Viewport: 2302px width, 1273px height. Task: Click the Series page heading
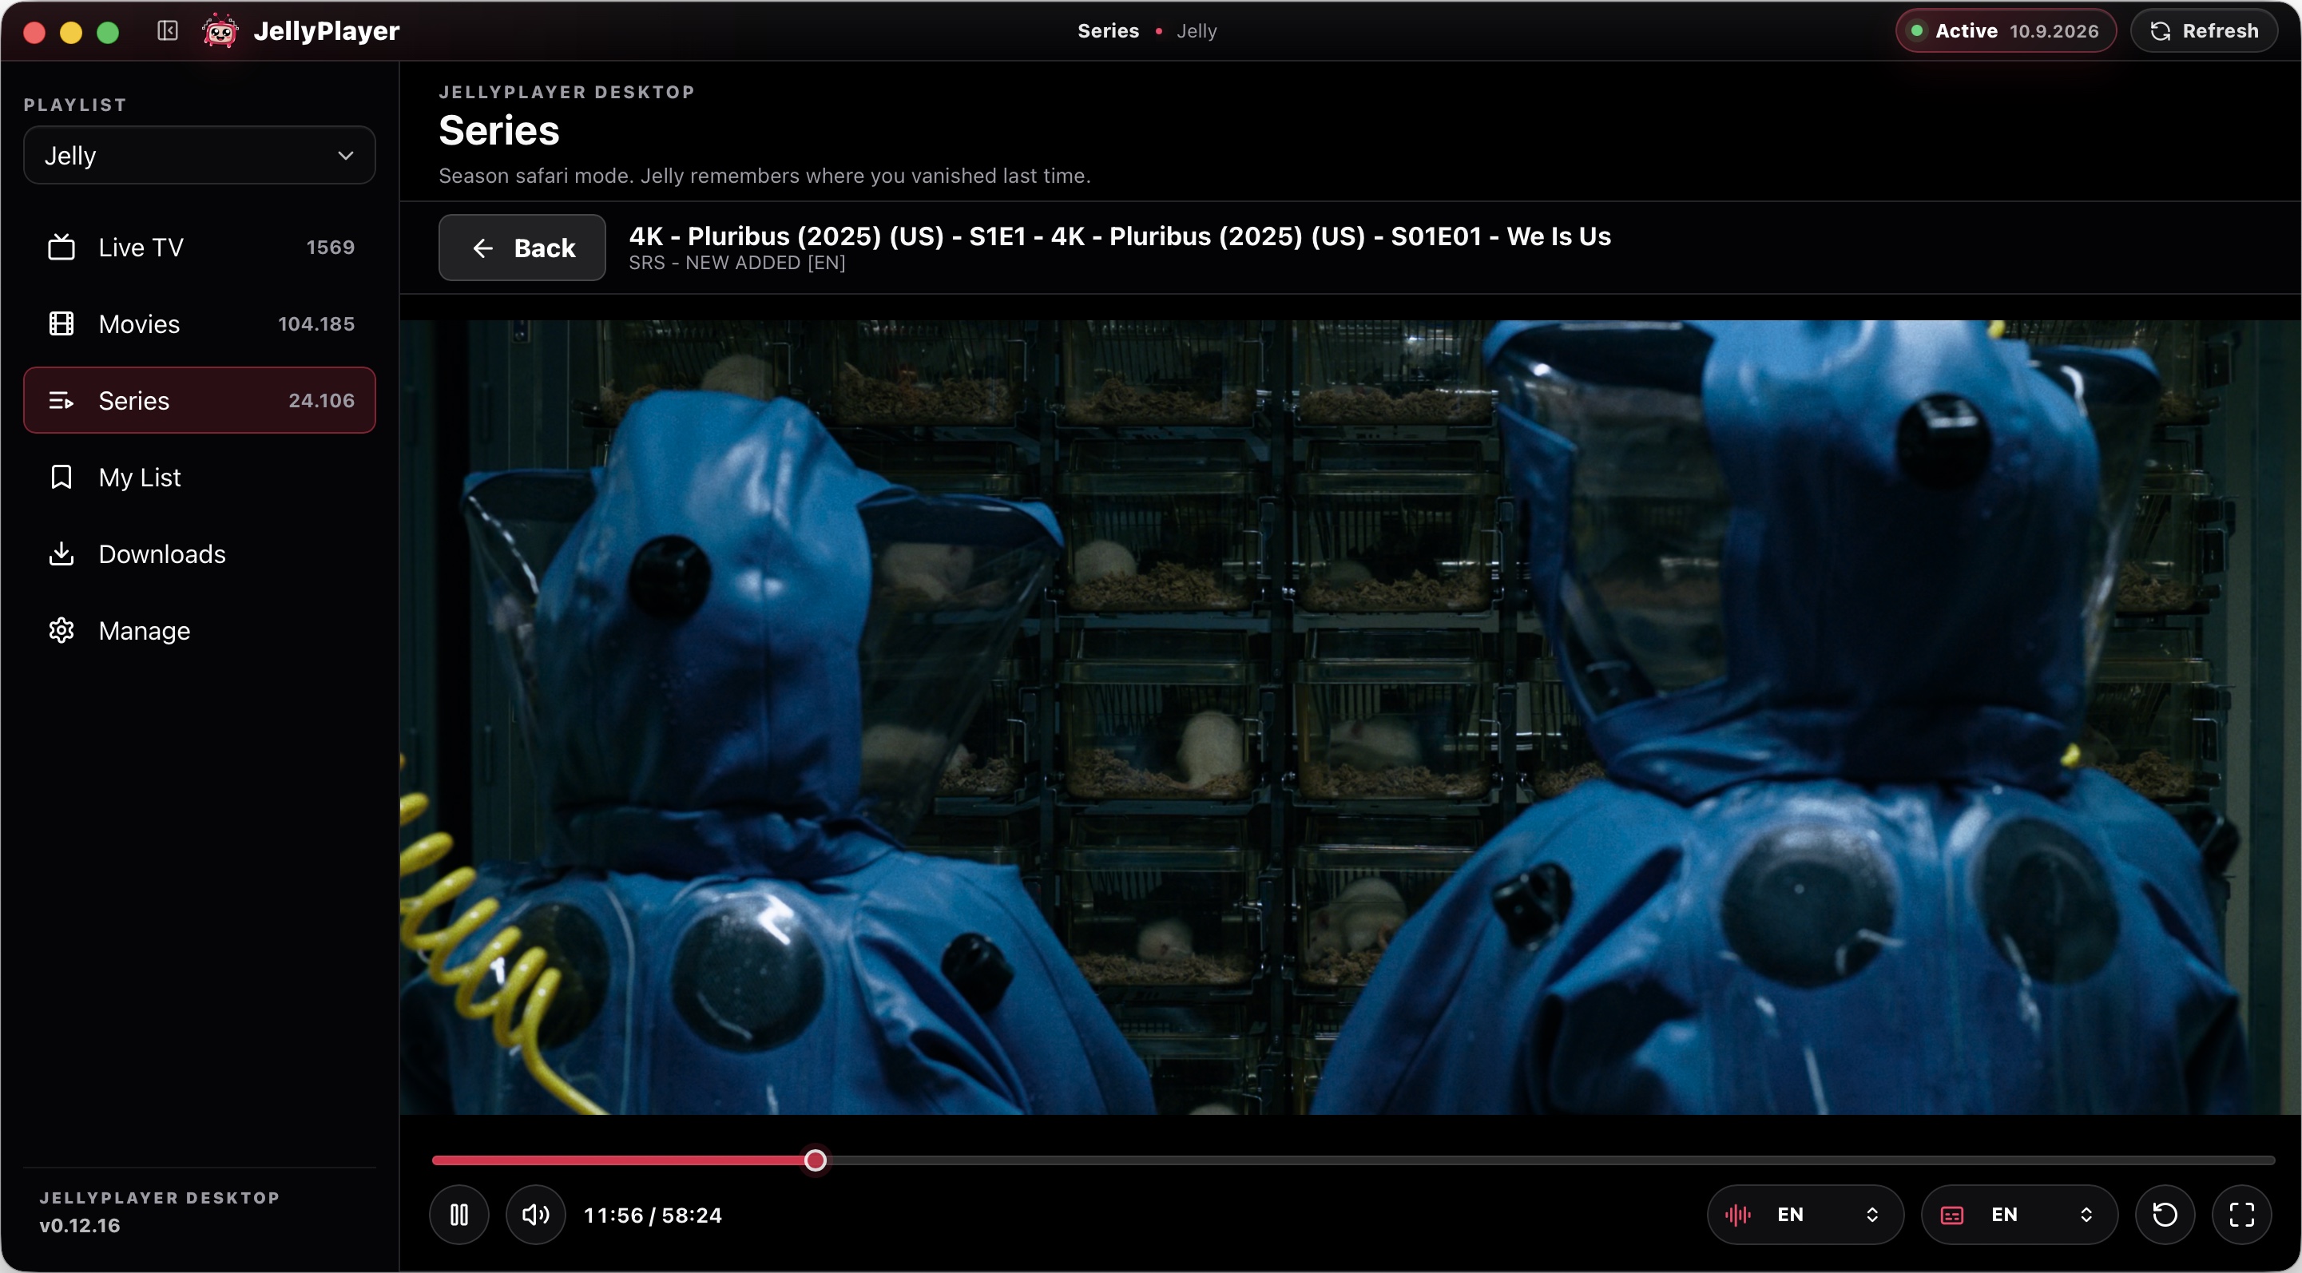pos(499,131)
